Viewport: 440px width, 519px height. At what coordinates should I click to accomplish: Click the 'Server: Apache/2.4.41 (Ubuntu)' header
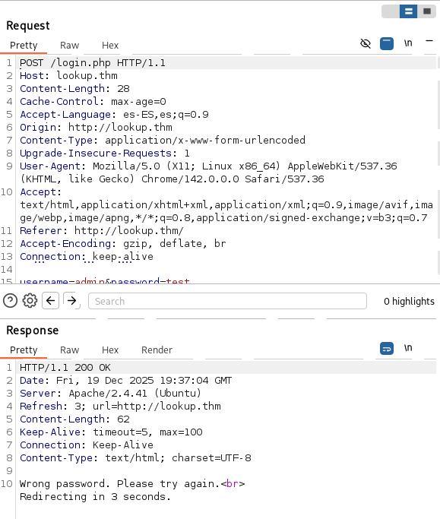click(x=111, y=394)
